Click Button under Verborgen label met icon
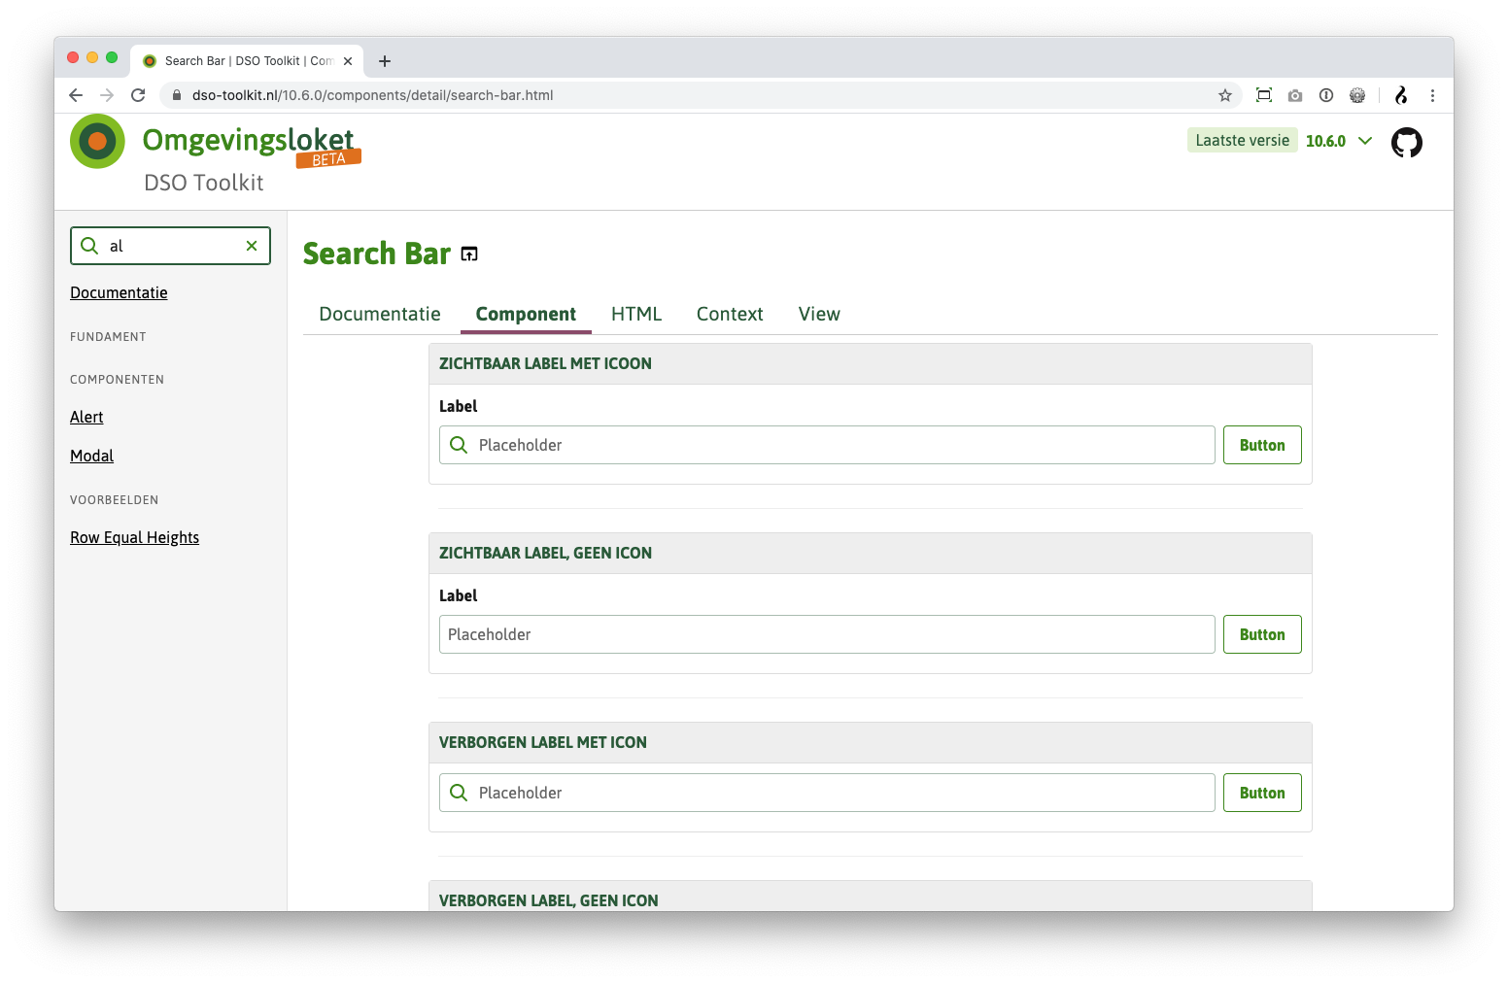This screenshot has height=983, width=1508. (x=1262, y=793)
